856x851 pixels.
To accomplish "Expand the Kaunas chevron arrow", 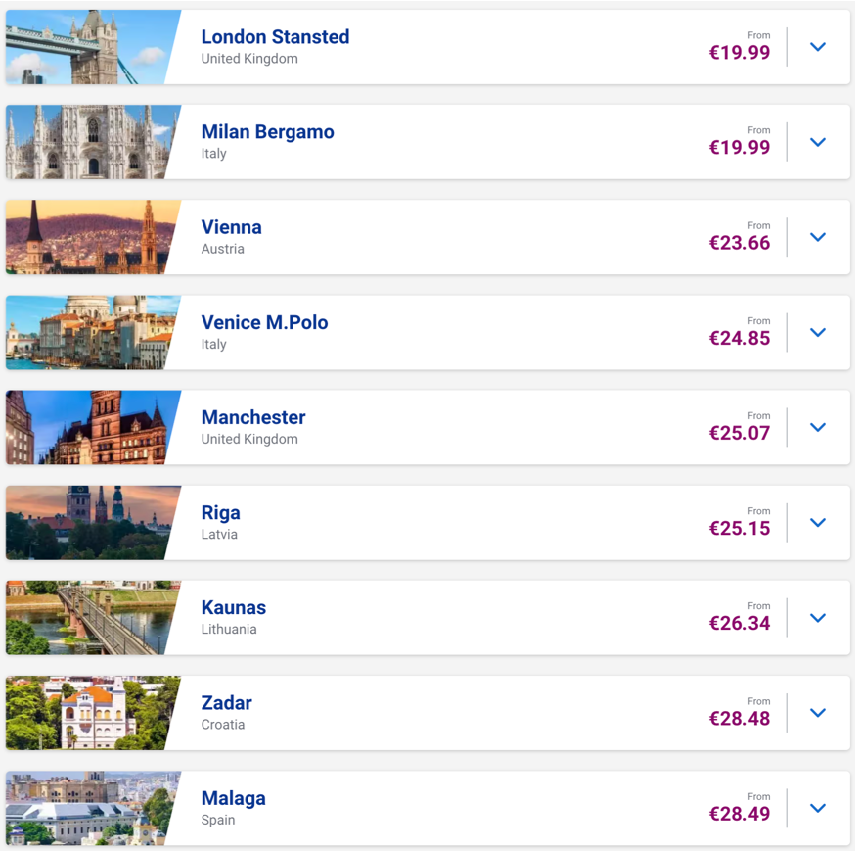I will coord(818,618).
